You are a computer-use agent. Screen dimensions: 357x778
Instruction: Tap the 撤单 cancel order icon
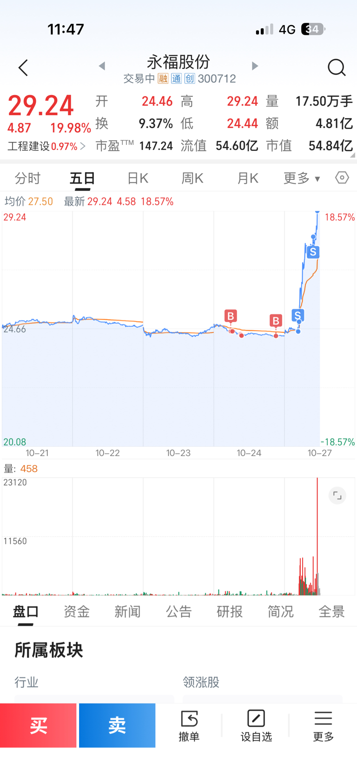tap(189, 725)
